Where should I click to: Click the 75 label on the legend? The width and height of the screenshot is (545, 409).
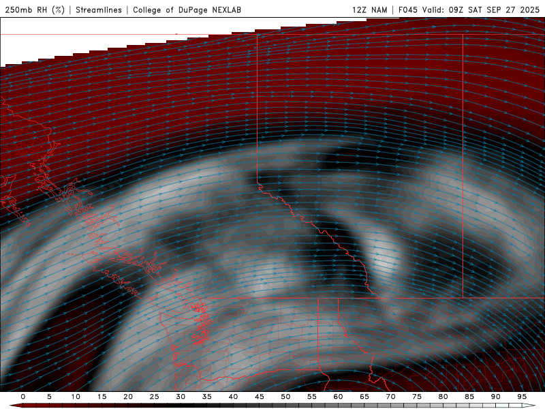[417, 397]
